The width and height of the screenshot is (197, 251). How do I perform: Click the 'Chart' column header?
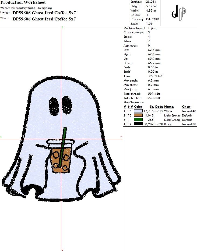coord(186,107)
